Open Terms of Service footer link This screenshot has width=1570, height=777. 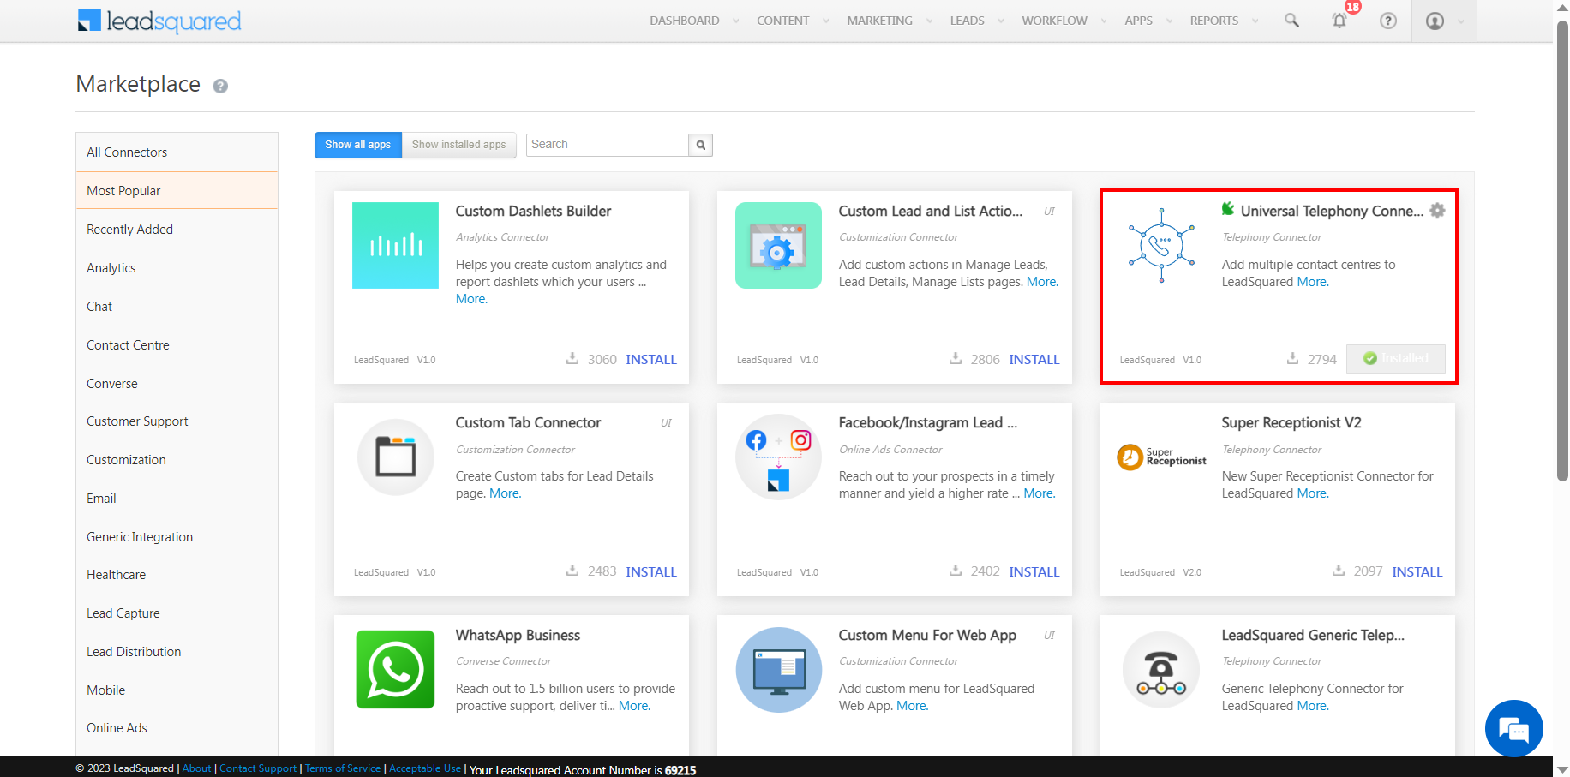coord(343,768)
